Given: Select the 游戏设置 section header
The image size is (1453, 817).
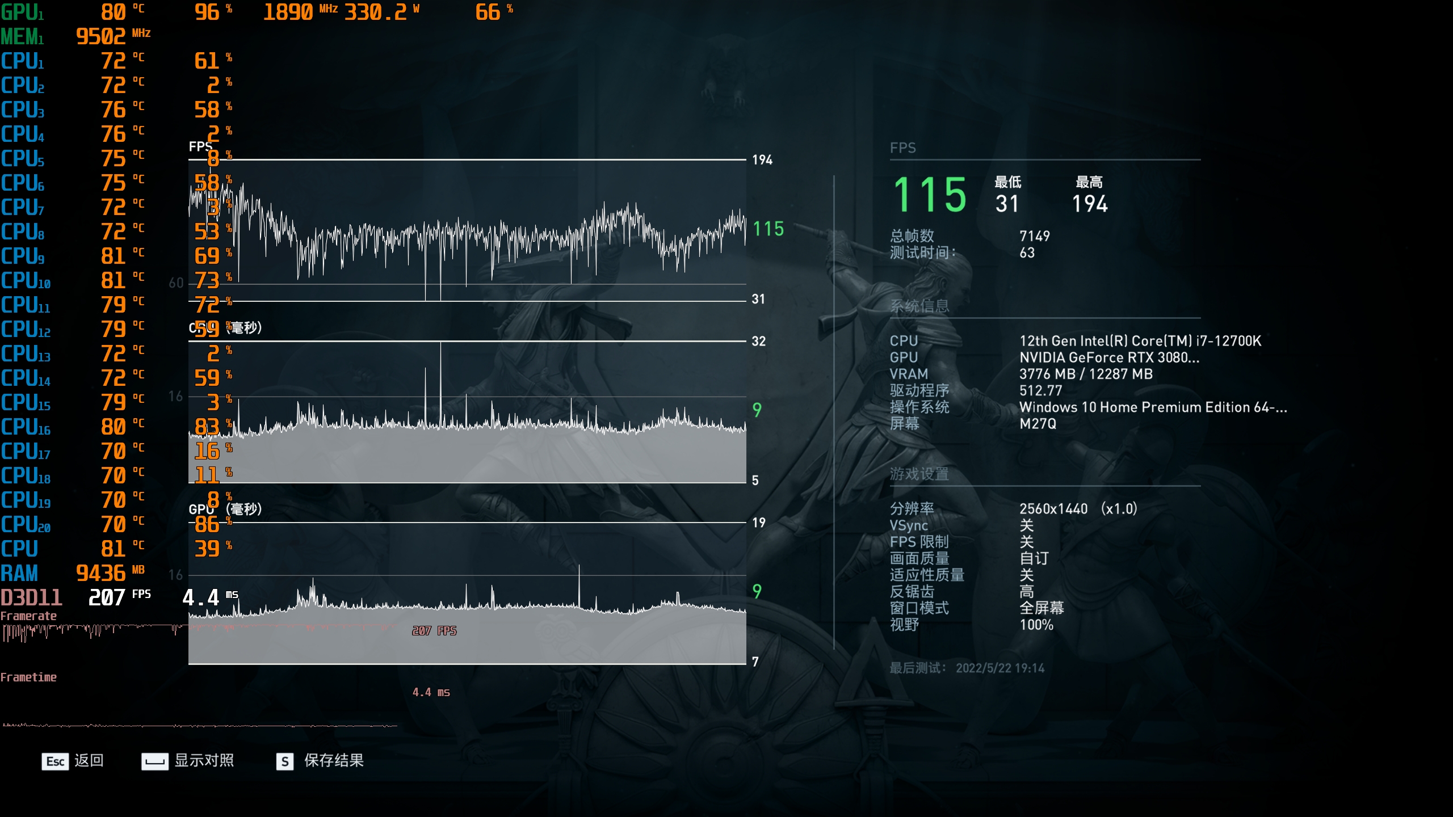Looking at the screenshot, I should (x=919, y=475).
